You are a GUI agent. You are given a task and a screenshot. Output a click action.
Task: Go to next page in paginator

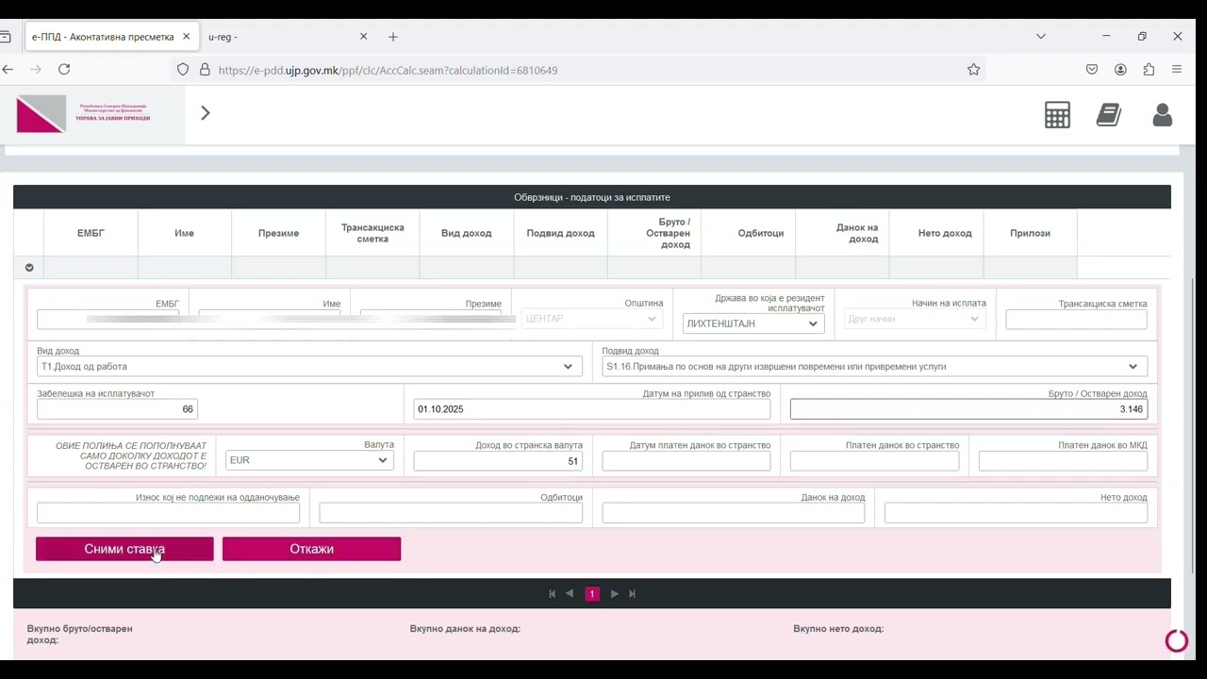point(615,594)
